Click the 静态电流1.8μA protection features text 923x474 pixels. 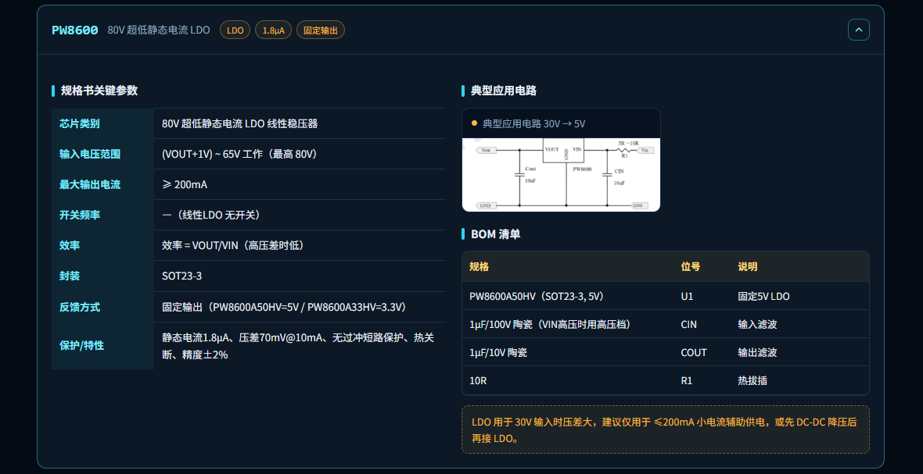pos(298,346)
